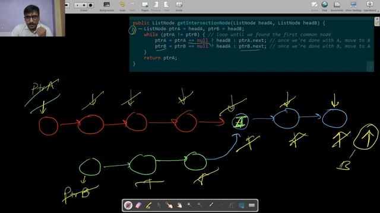Screen dimensions: 380x213
Task: Add a new page with Pages
Action: [x=145, y=7]
